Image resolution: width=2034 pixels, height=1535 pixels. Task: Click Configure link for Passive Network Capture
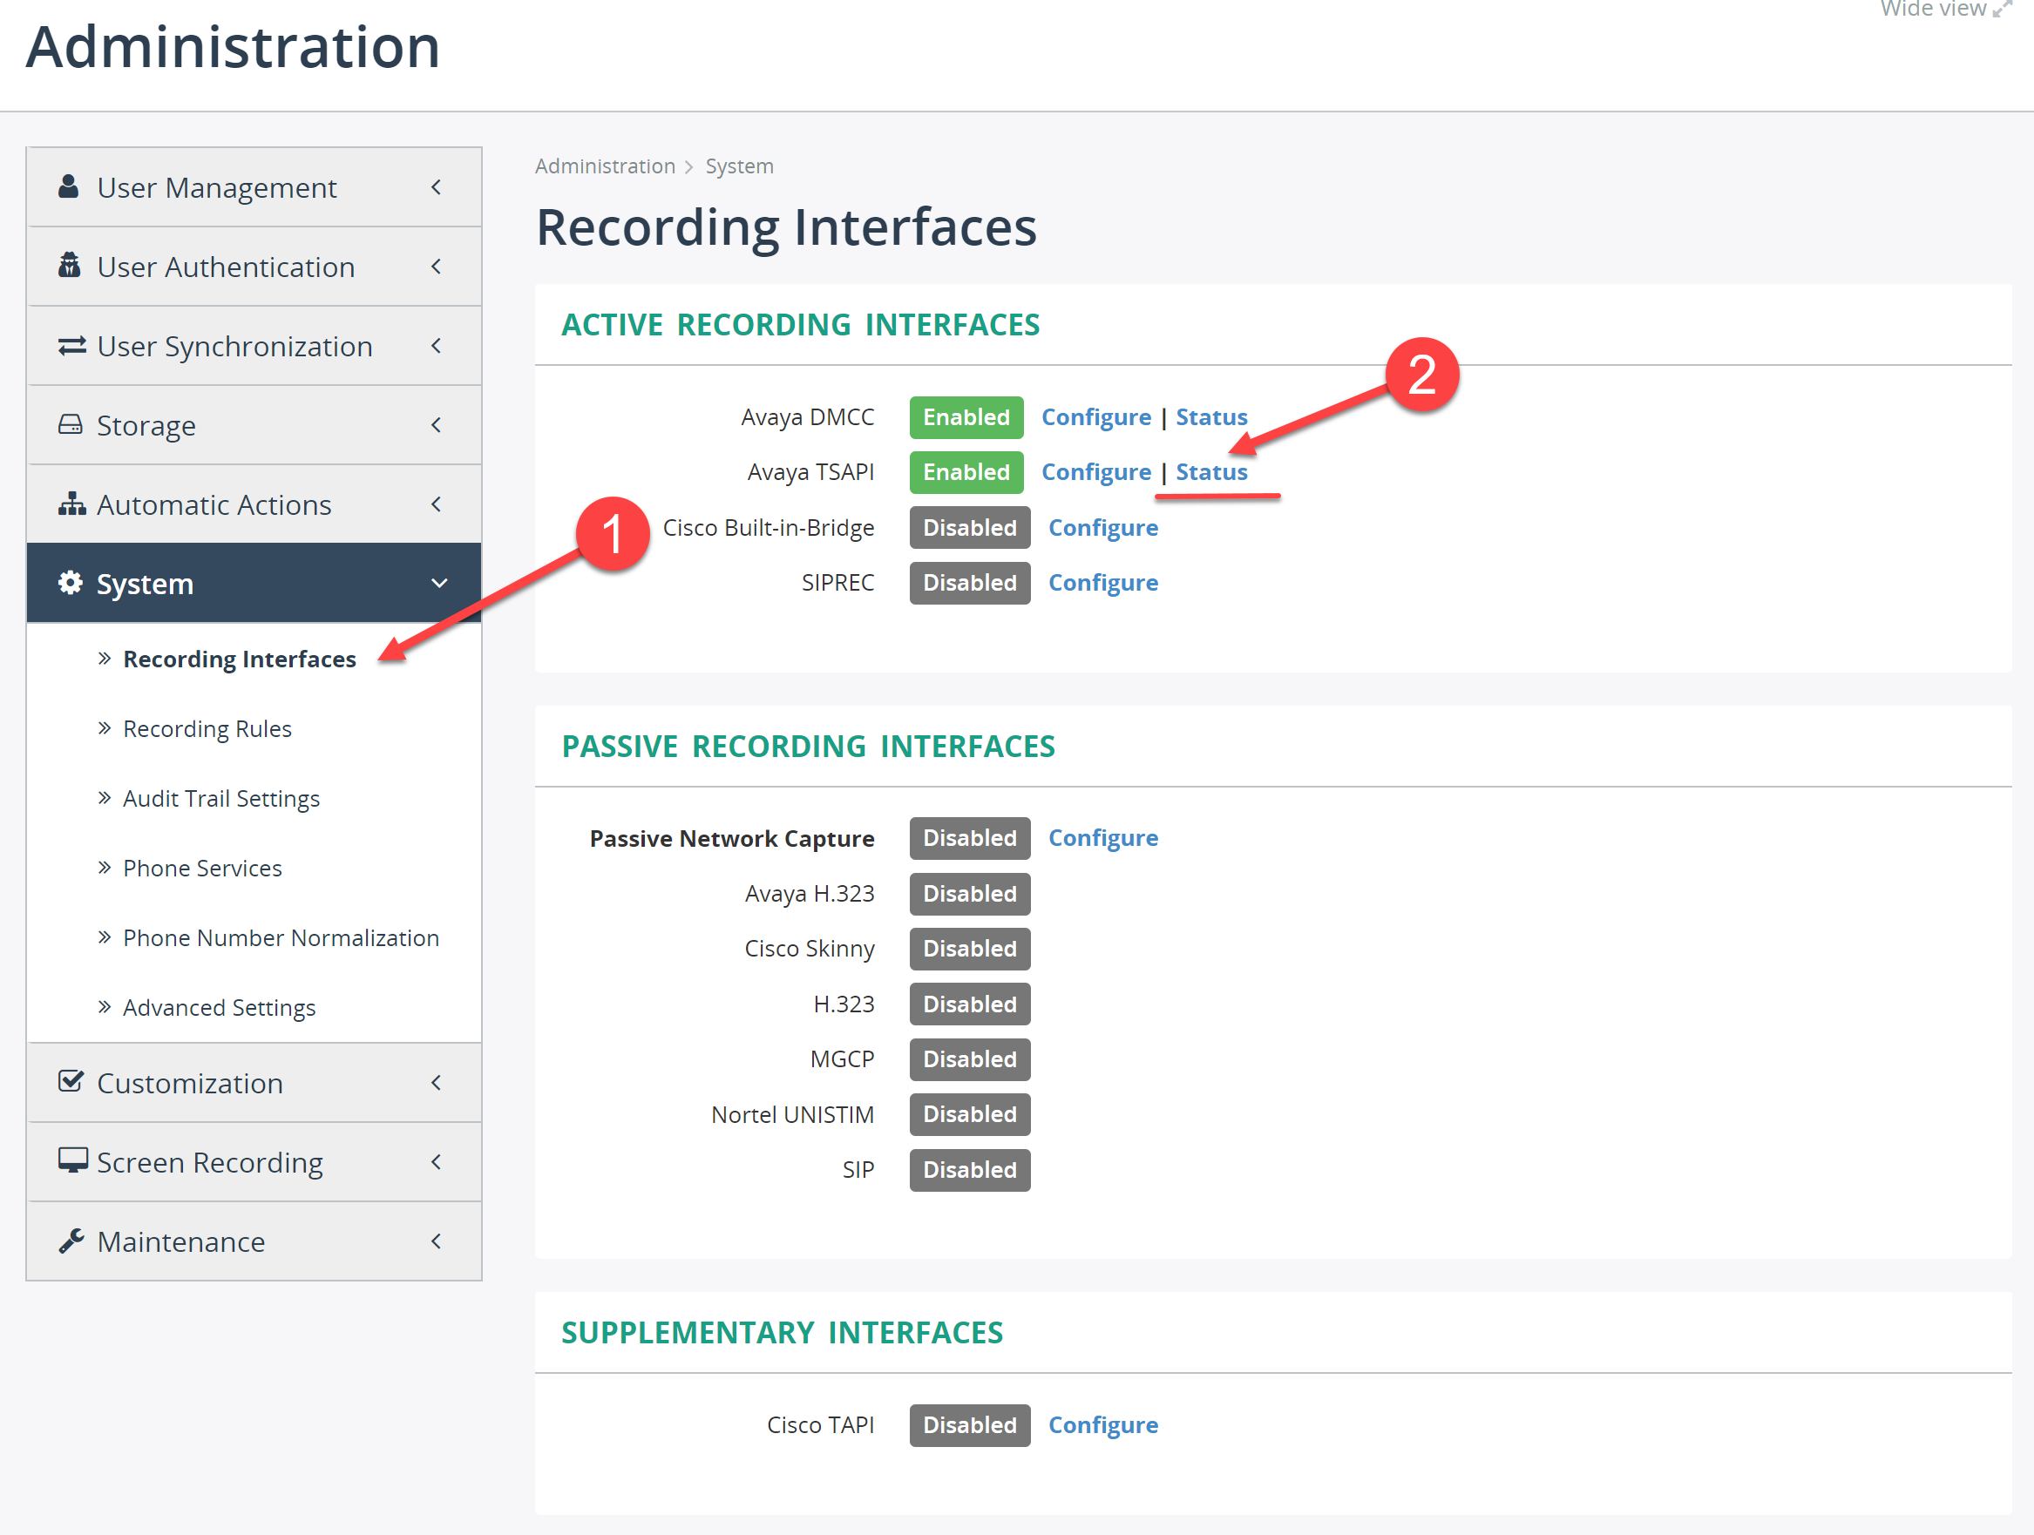click(x=1103, y=837)
